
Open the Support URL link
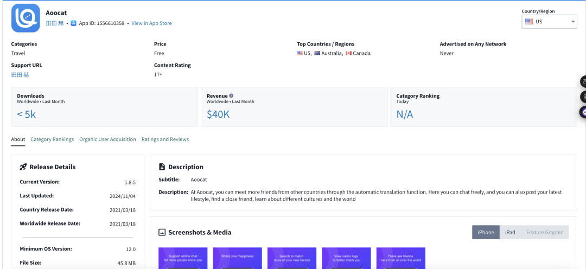(x=20, y=75)
